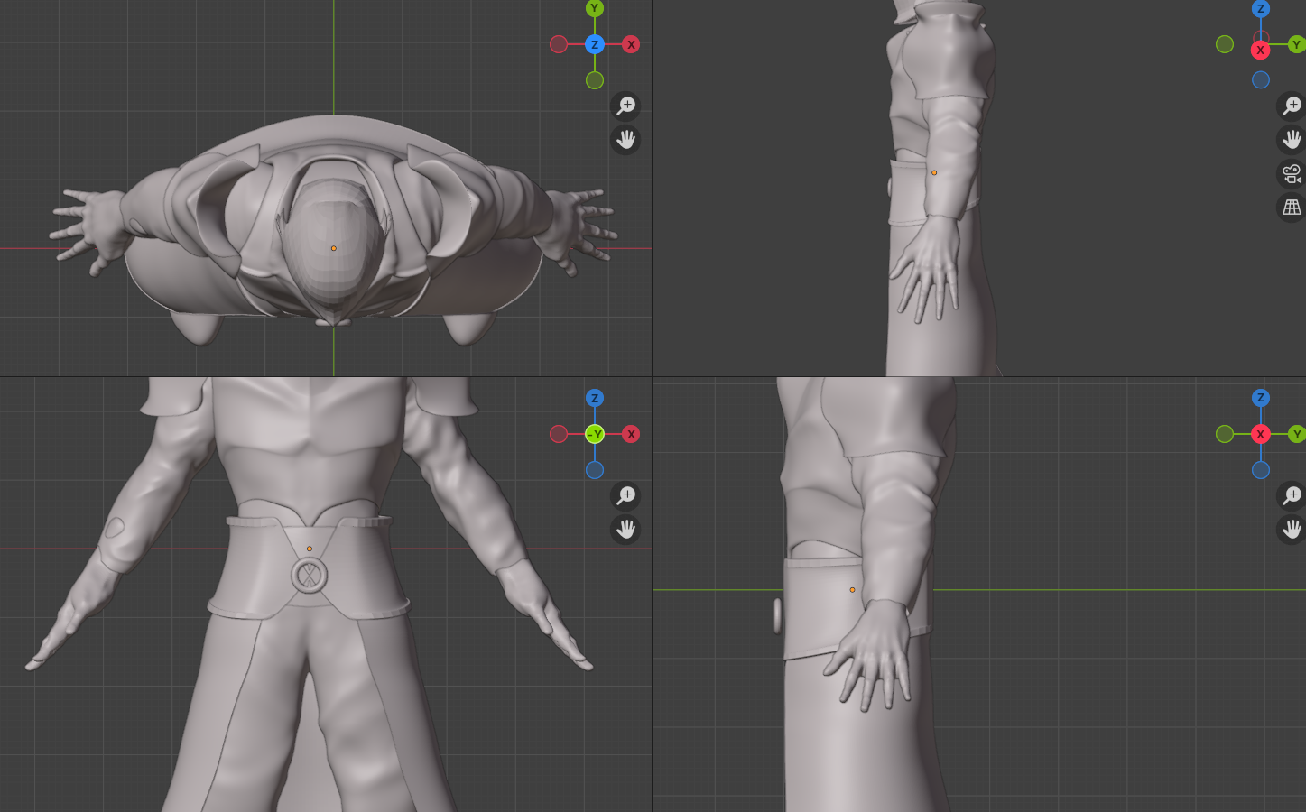Pan hand icon in the overhead head-view viewport
1306x812 pixels.
point(625,140)
